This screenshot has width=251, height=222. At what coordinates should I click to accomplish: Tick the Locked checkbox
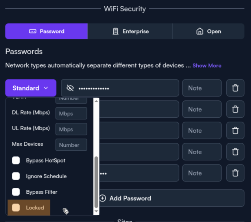[x=16, y=208]
